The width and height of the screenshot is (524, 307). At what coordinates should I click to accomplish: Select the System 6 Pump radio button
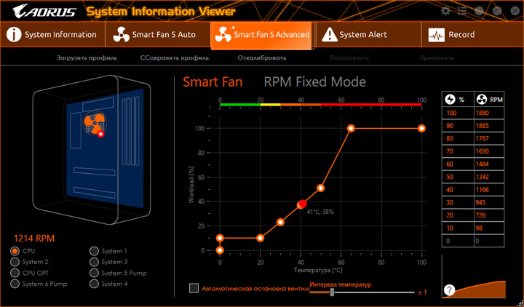pos(15,284)
